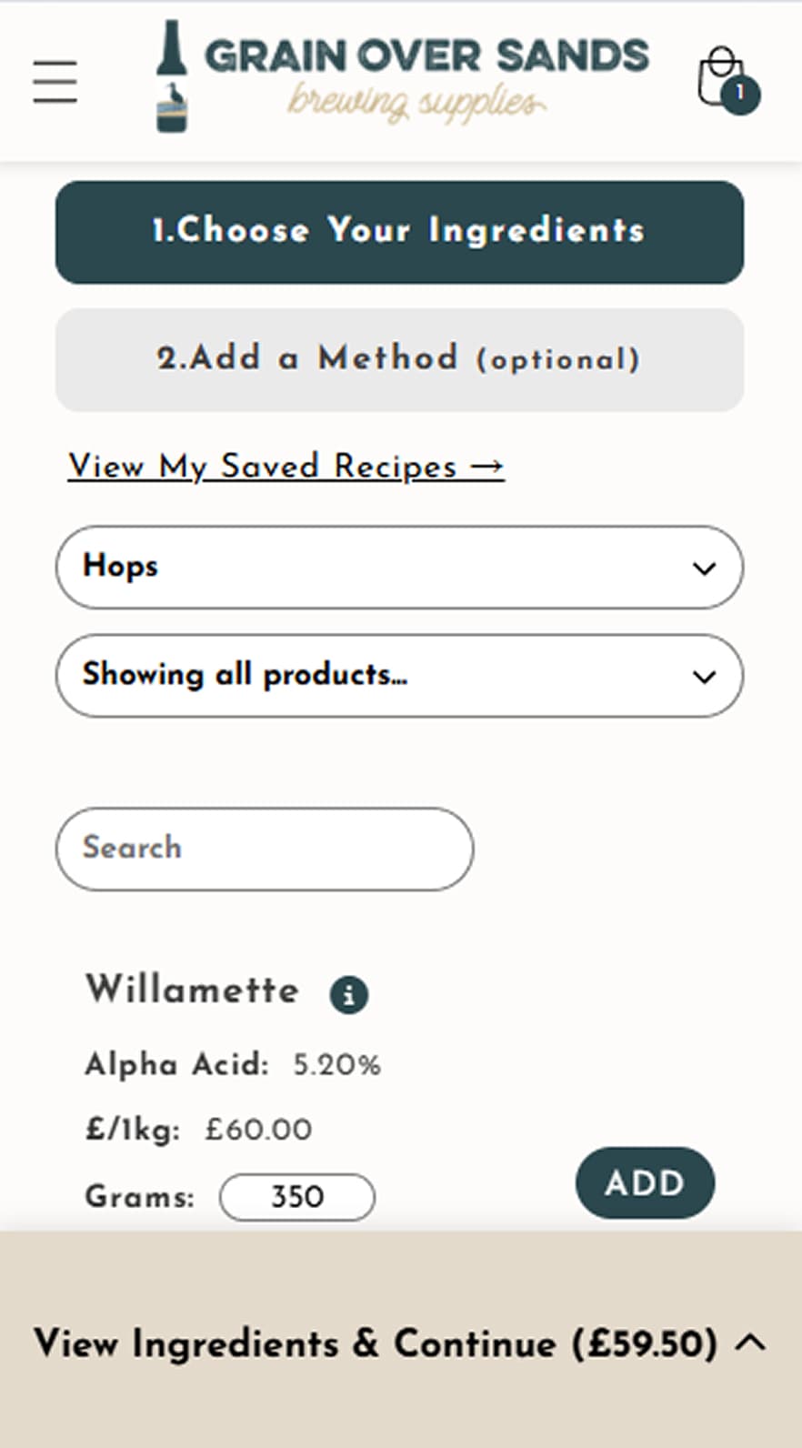Expand the Showing all products filter
The width and height of the screenshot is (802, 1448).
point(399,676)
